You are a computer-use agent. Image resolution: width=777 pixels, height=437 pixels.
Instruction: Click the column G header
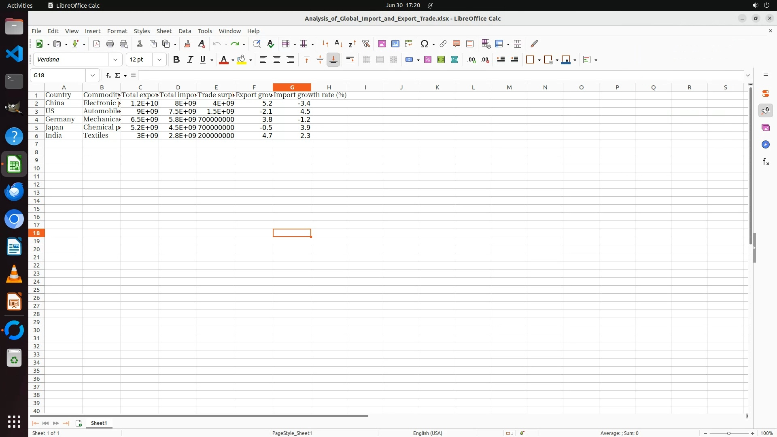pyautogui.click(x=292, y=87)
